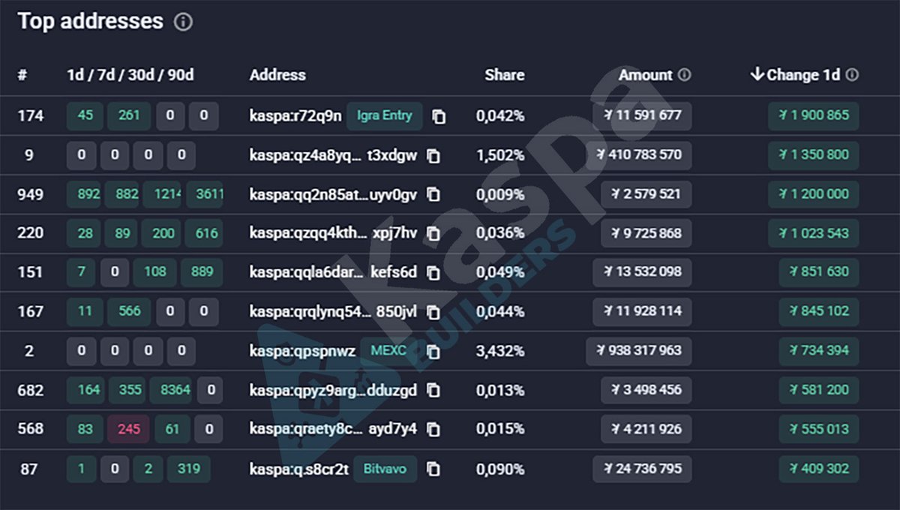The width and height of the screenshot is (900, 510).
Task: Open the Bitvavo exchange tag
Action: pos(385,469)
